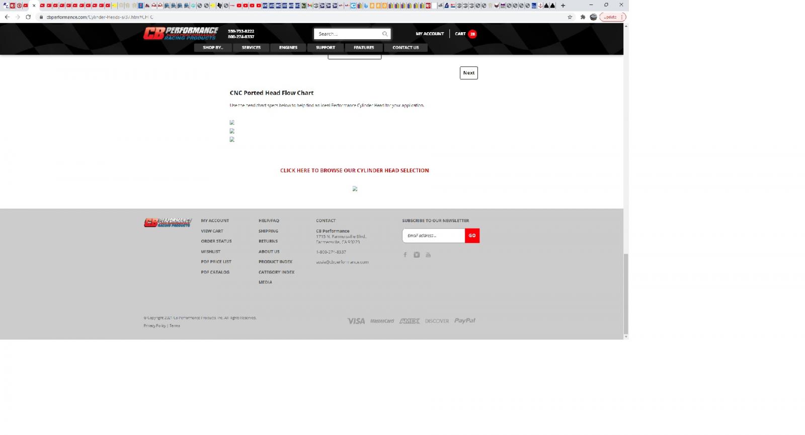Click the red cart count badge
The height and width of the screenshot is (435, 805).
point(472,34)
